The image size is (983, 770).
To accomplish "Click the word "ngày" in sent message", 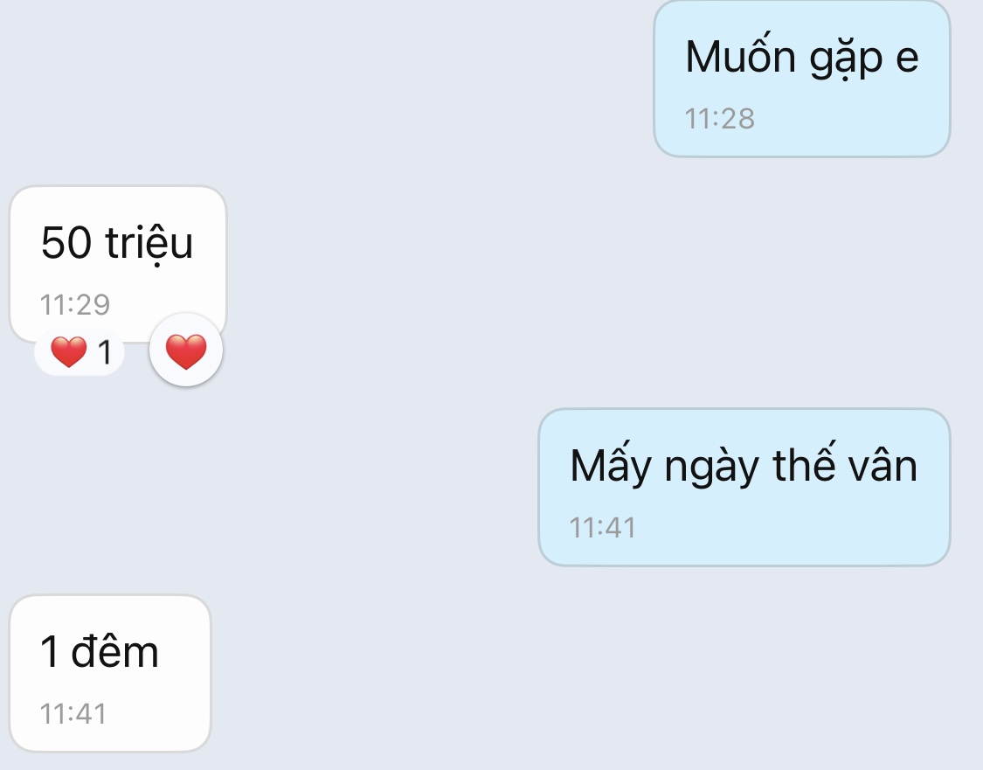I will [711, 468].
